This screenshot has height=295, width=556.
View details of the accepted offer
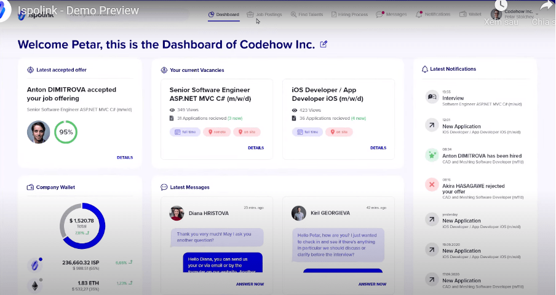tap(124, 157)
